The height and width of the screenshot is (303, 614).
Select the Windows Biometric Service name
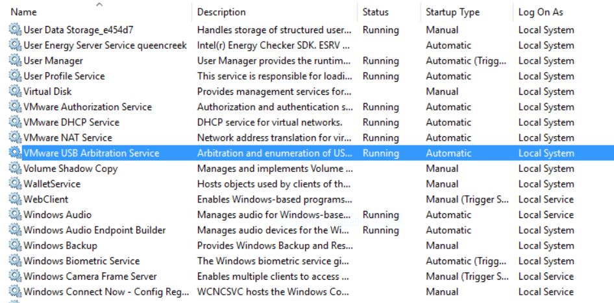coord(81,261)
